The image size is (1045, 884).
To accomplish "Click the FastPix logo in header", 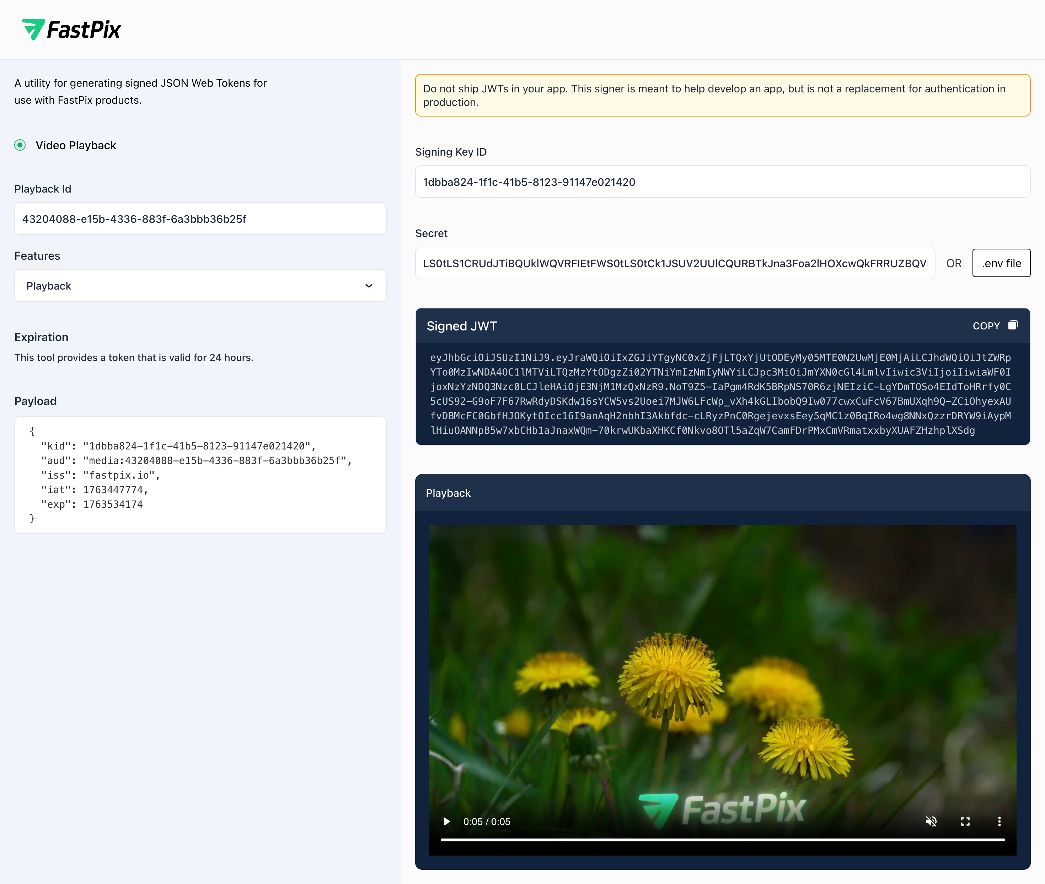I will [x=71, y=29].
